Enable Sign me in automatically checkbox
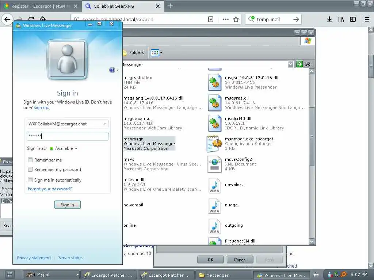The image size is (374, 280). (x=30, y=180)
